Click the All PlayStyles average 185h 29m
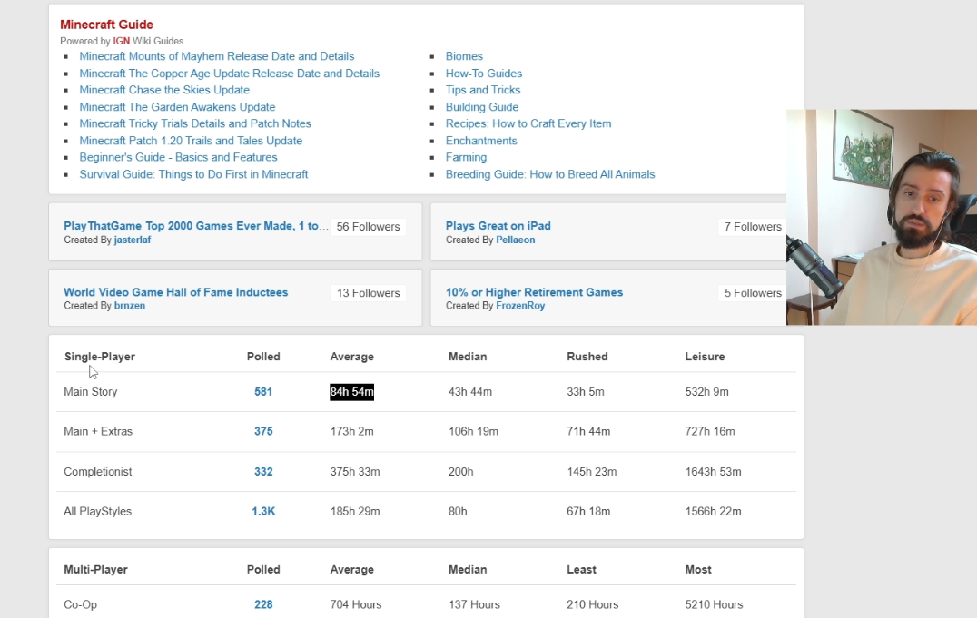The height and width of the screenshot is (618, 977). (354, 512)
